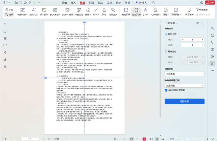Click the 立即分割 button
The width and height of the screenshot is (217, 141).
pos(184,101)
